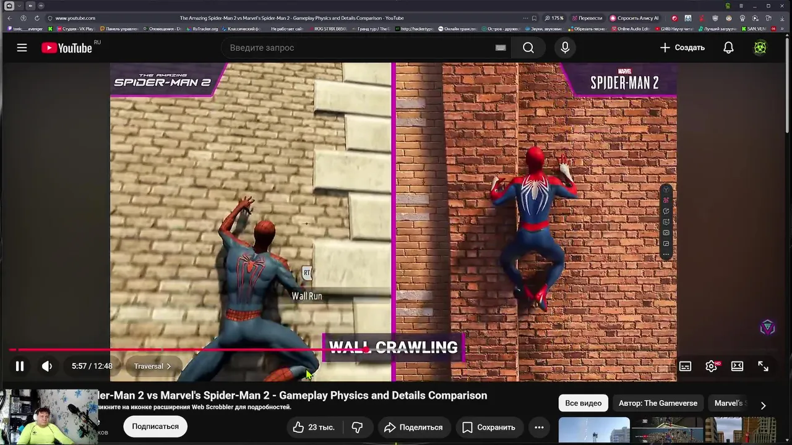Select the Marvel's chip
Viewport: 792px width, 445px height.
729,403
